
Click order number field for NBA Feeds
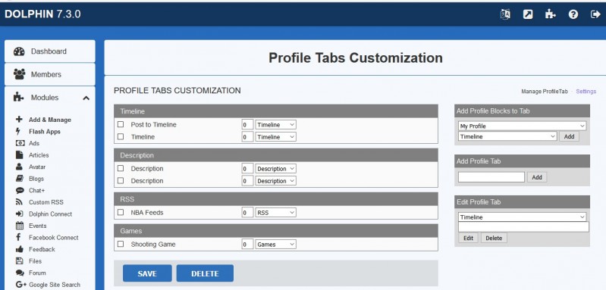coord(247,213)
